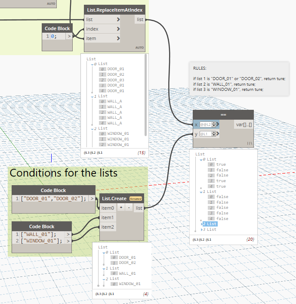Click the list input port arrow on List.ReplaceItemAtIndex
This screenshot has width=296, height=304.
point(118,19)
